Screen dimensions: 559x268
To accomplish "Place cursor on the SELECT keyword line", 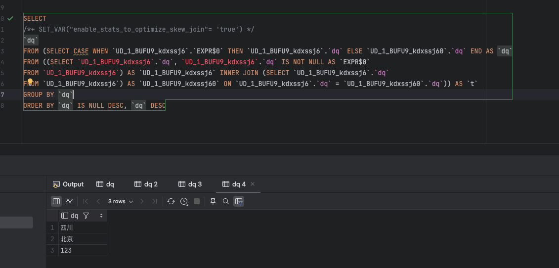I will point(35,19).
